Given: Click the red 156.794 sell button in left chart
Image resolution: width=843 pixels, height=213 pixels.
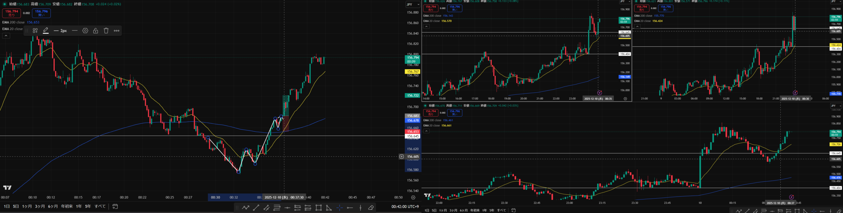Looking at the screenshot, I should click(12, 13).
